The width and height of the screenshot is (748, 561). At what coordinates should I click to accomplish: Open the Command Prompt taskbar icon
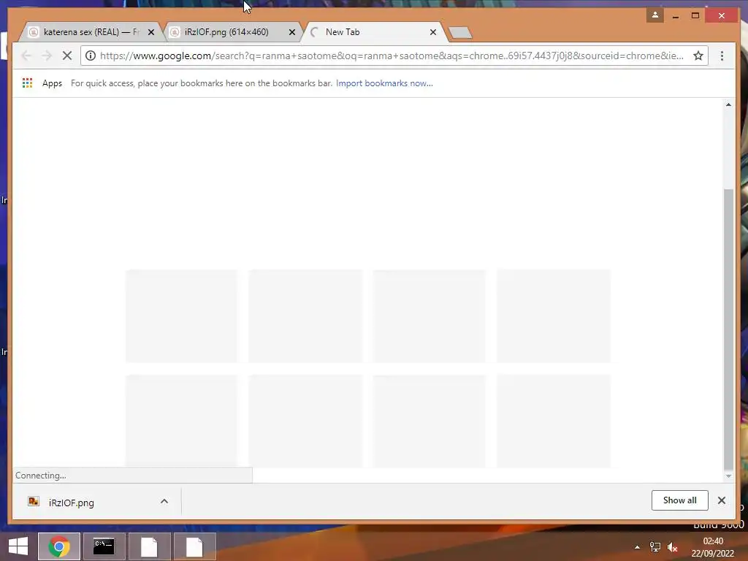pyautogui.click(x=104, y=546)
